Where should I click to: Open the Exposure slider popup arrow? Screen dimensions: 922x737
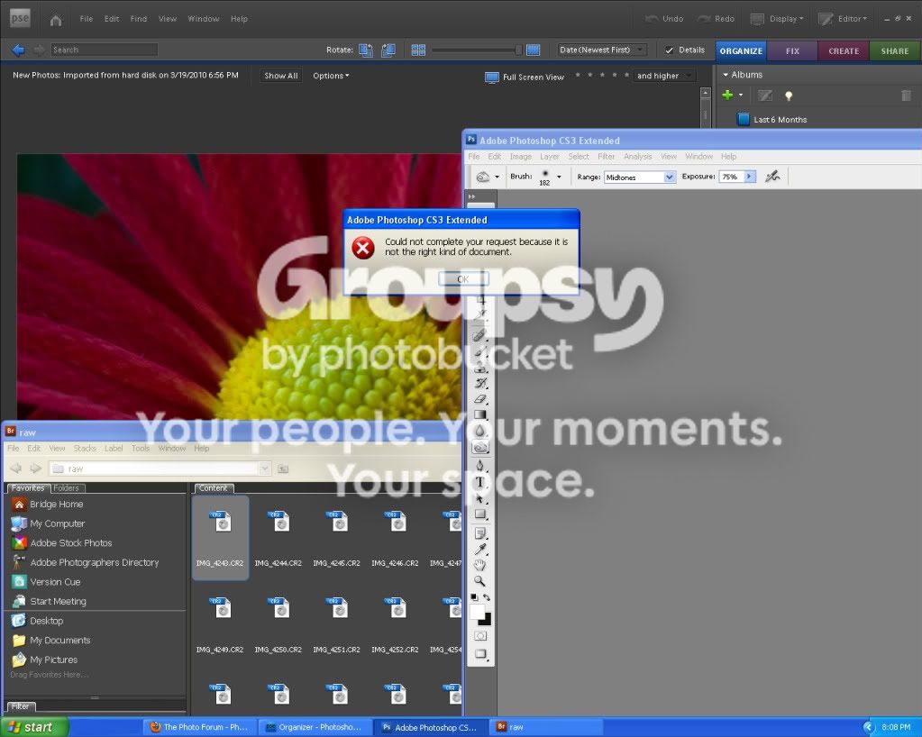tap(750, 177)
